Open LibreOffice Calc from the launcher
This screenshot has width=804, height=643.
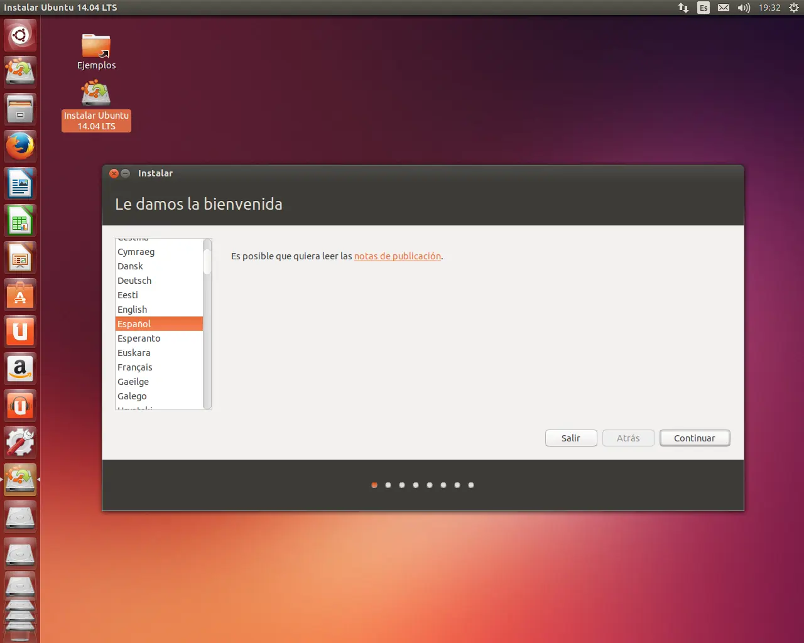click(x=20, y=220)
